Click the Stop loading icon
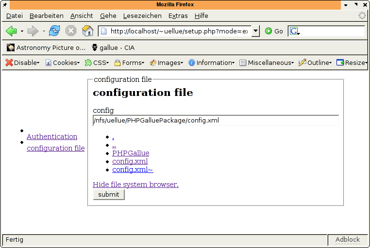This screenshot has width=370, height=248. (71, 31)
